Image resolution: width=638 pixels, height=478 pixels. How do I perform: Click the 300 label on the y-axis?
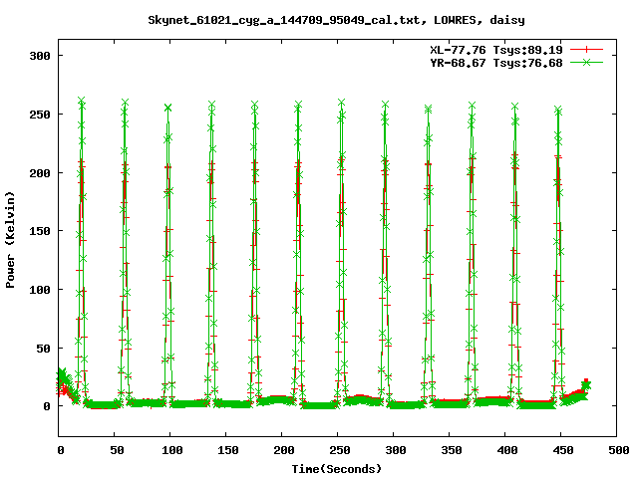tap(40, 56)
